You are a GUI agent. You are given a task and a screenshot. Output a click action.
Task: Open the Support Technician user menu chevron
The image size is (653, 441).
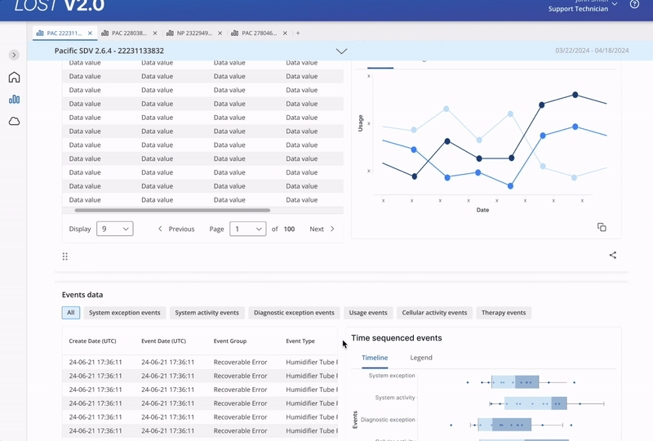615,4
